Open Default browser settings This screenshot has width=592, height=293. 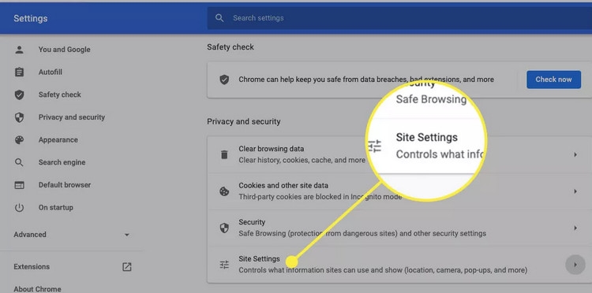tap(65, 185)
